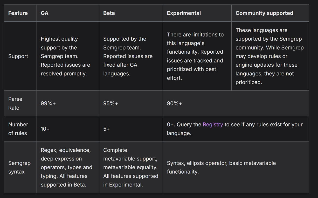Click the Beta column header

point(109,13)
